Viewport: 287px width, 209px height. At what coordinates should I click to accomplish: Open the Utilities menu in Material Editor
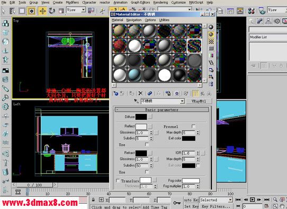164,20
